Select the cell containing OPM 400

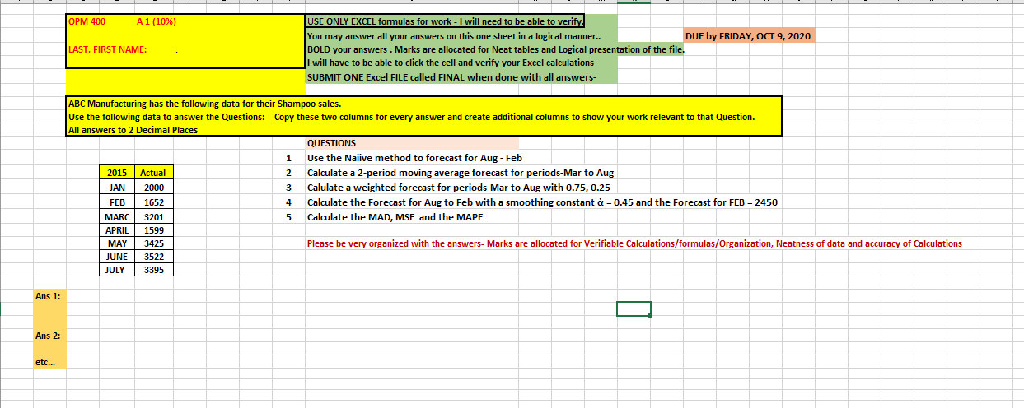(87, 21)
